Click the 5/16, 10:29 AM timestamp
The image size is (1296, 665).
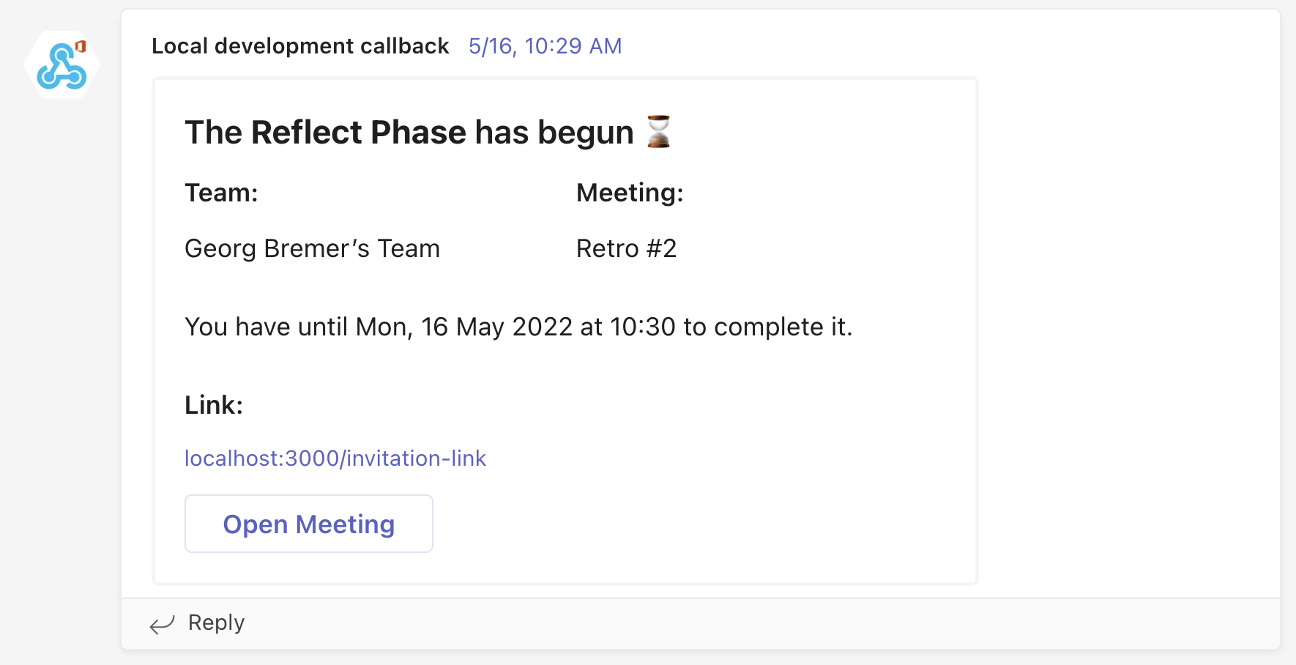pos(545,46)
